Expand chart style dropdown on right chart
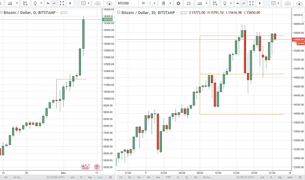This screenshot has width=305, height=180. [170, 3]
